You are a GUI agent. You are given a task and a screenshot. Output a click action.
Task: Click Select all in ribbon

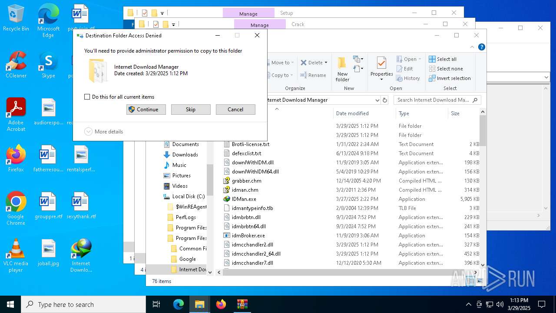point(443,59)
